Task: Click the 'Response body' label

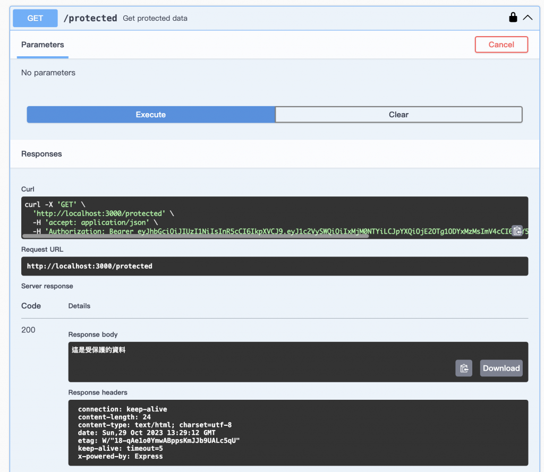Action: click(x=93, y=334)
